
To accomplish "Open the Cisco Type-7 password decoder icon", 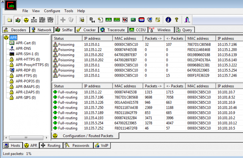I will [109, 20].
